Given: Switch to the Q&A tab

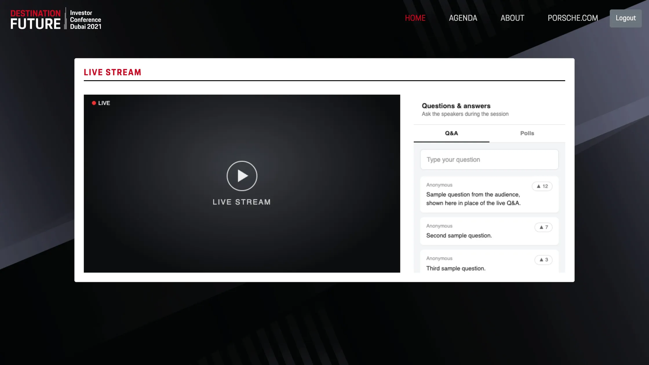Looking at the screenshot, I should tap(451, 133).
